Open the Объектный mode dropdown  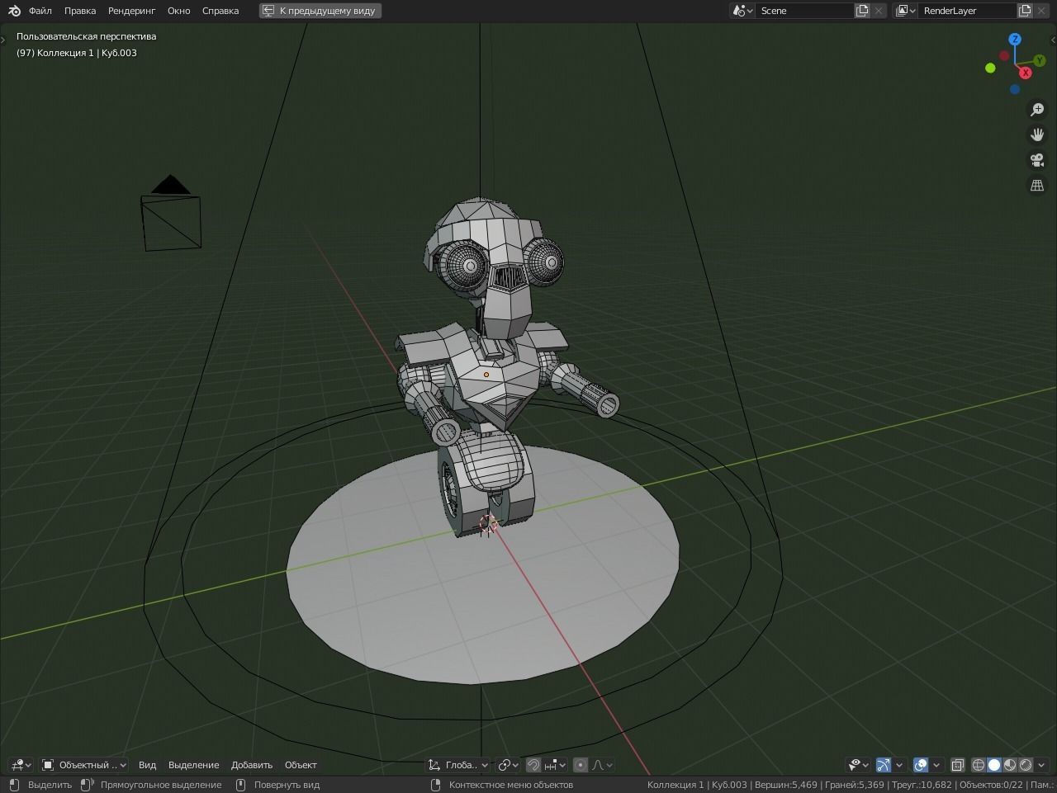click(x=83, y=765)
